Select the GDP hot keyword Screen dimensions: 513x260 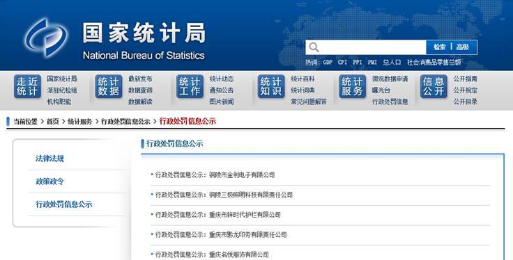tap(328, 63)
